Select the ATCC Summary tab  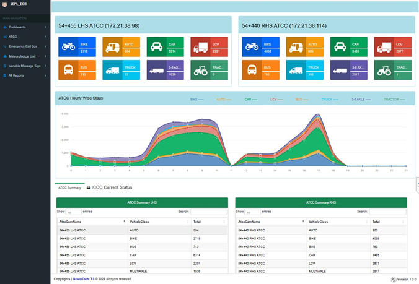[69, 187]
